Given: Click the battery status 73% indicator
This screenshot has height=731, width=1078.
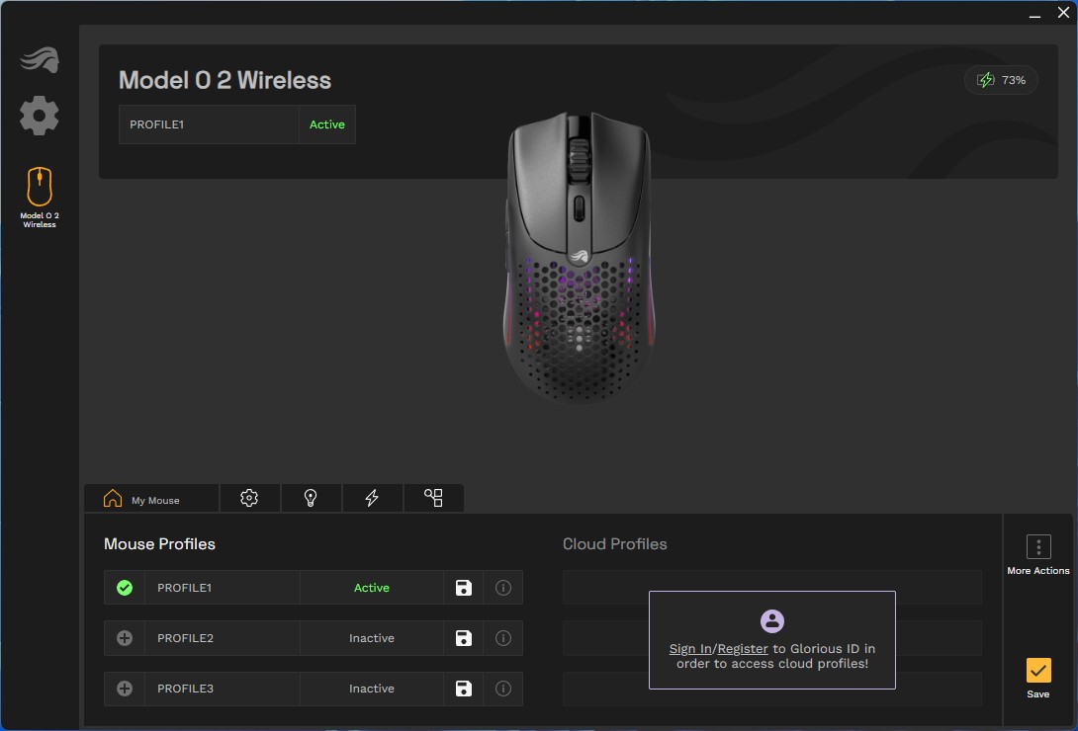Looking at the screenshot, I should coord(1001,80).
